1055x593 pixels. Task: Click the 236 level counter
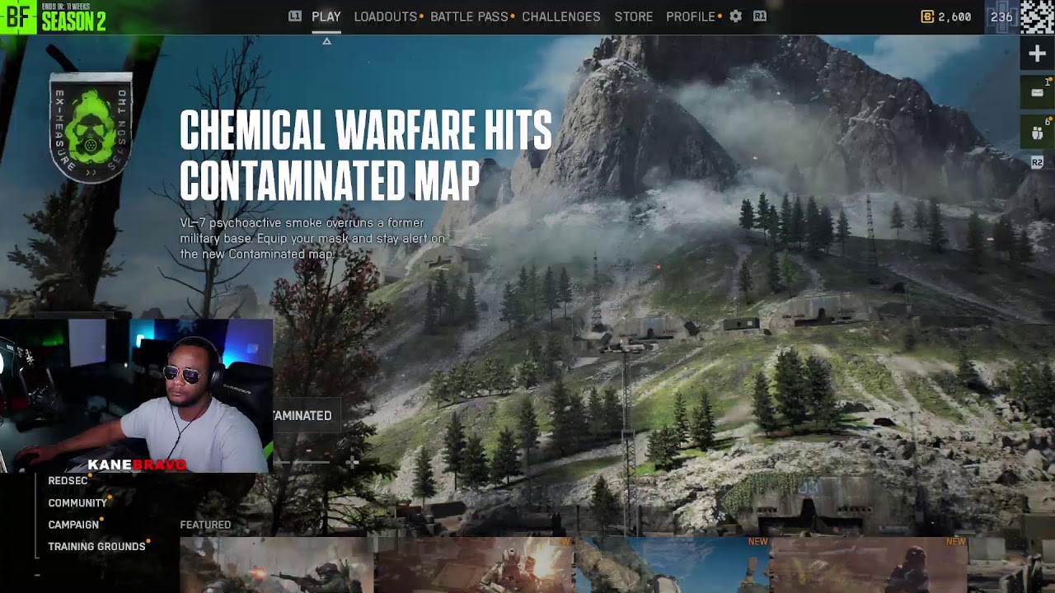click(x=1001, y=16)
